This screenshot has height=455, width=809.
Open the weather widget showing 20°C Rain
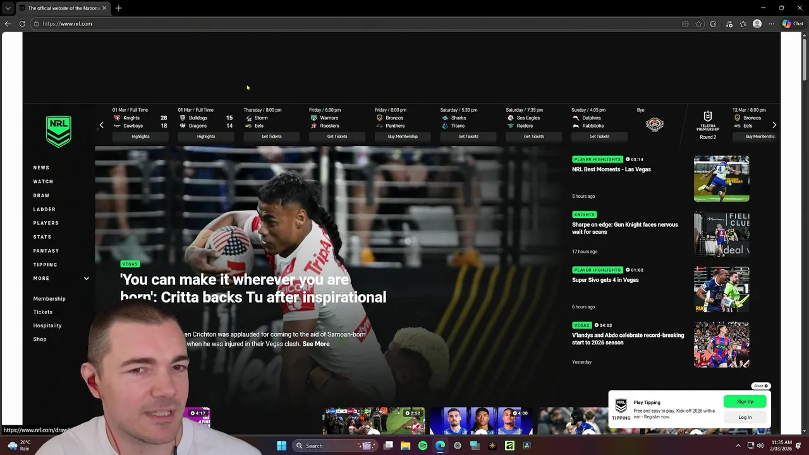tap(18, 446)
